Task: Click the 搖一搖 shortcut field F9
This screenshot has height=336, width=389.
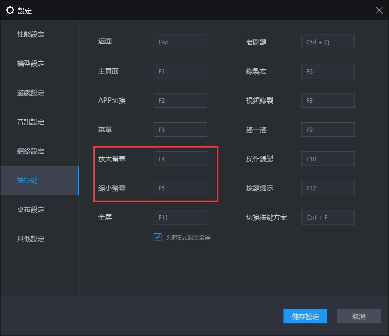Action: [x=328, y=130]
